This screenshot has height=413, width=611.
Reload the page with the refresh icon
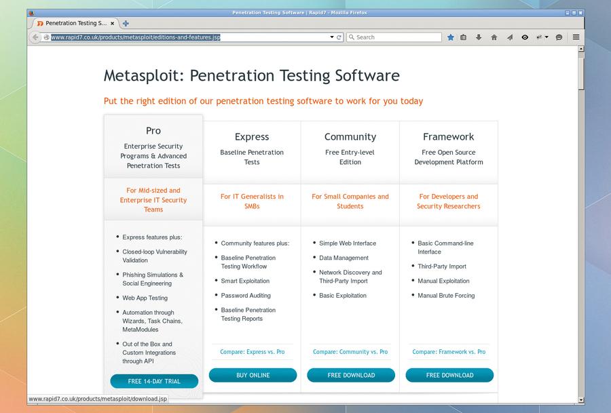(339, 37)
